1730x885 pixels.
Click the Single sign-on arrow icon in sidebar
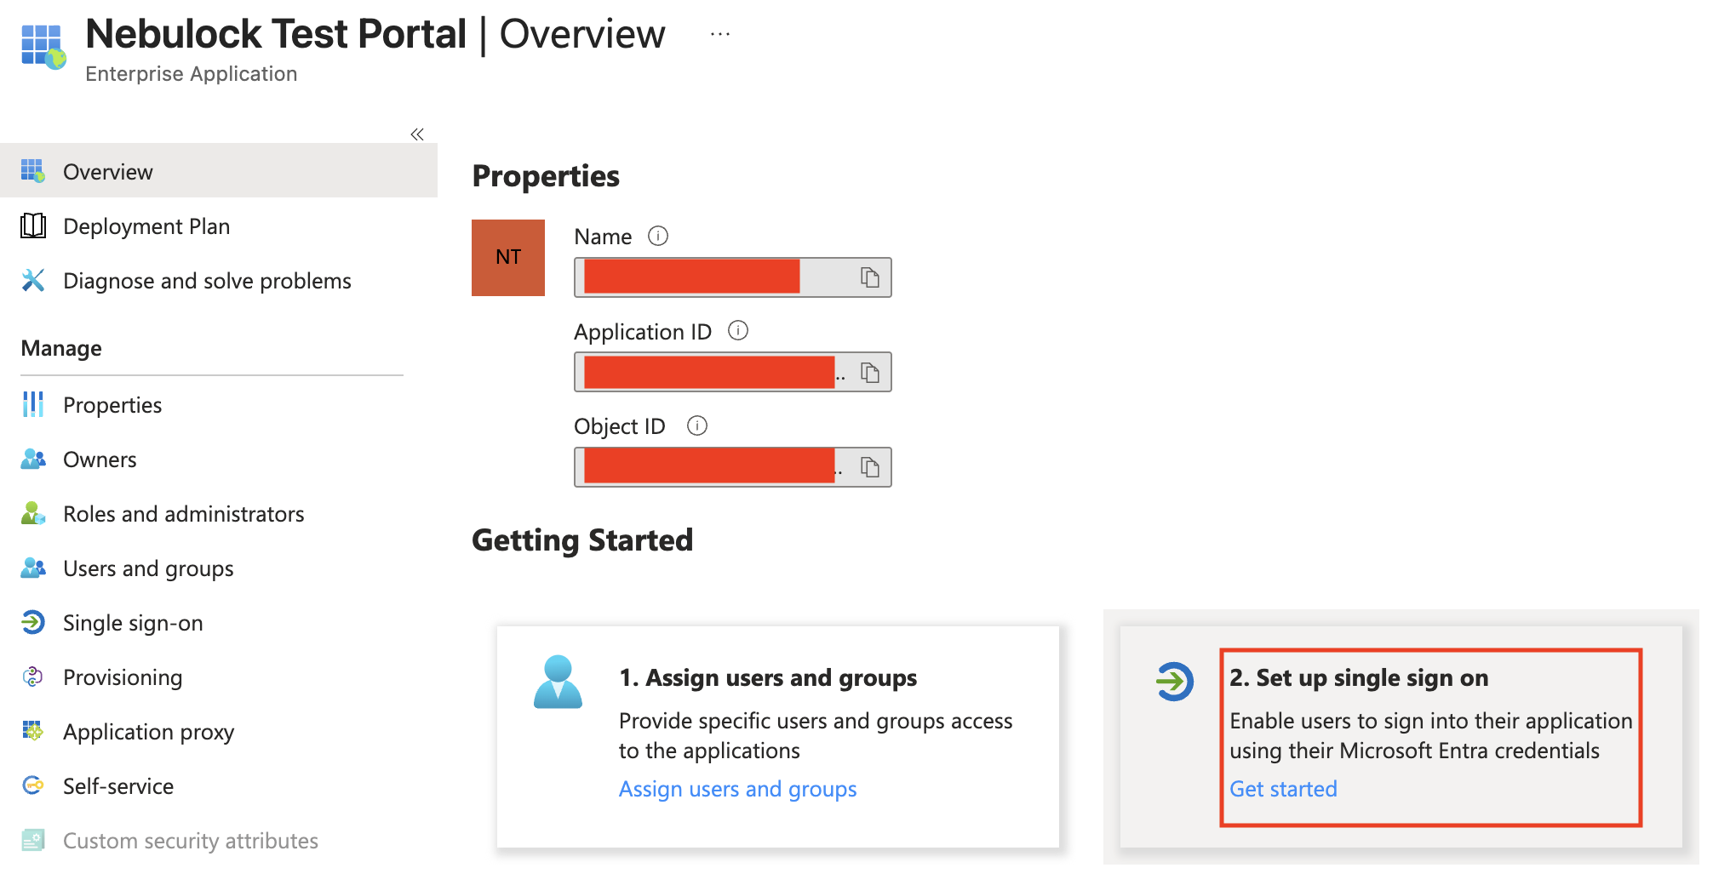coord(33,622)
